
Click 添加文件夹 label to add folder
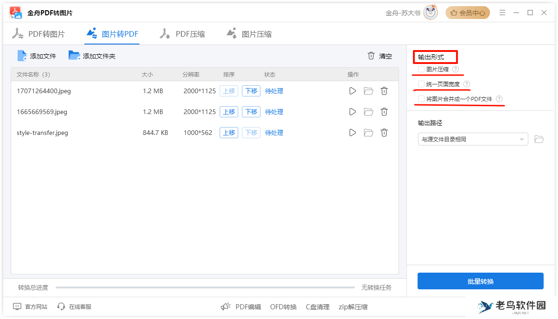(99, 56)
